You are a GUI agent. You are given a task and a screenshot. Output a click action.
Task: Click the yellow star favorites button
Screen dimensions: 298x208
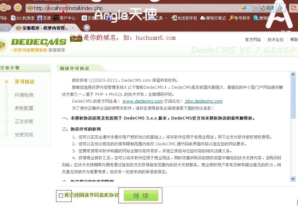click(18, 8)
